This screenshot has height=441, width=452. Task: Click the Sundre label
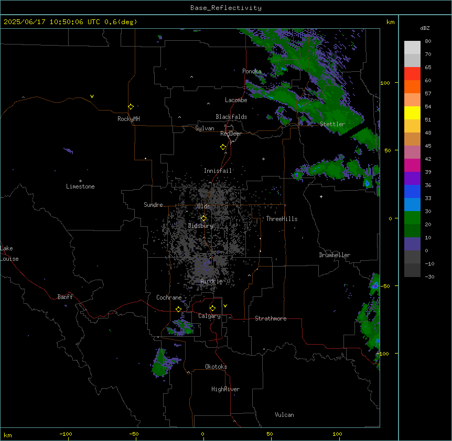[153, 205]
